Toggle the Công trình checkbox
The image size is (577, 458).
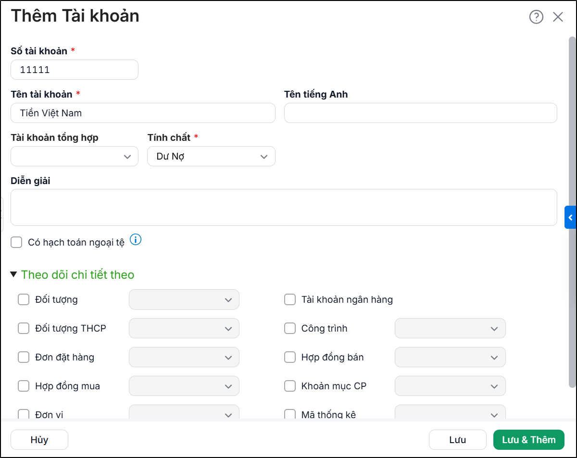pos(290,328)
